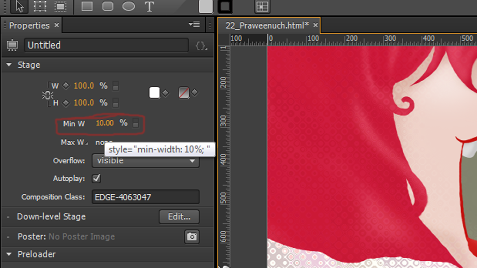Click the W value 100.0
This screenshot has width=477, height=268.
(84, 86)
